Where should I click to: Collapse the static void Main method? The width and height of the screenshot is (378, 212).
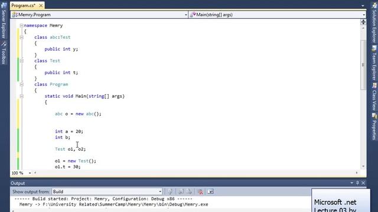coord(21,96)
